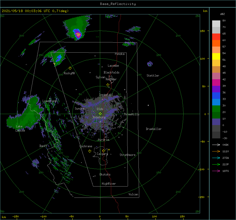Click the HighRiver label
The width and height of the screenshot is (236, 220).
[x=109, y=184]
